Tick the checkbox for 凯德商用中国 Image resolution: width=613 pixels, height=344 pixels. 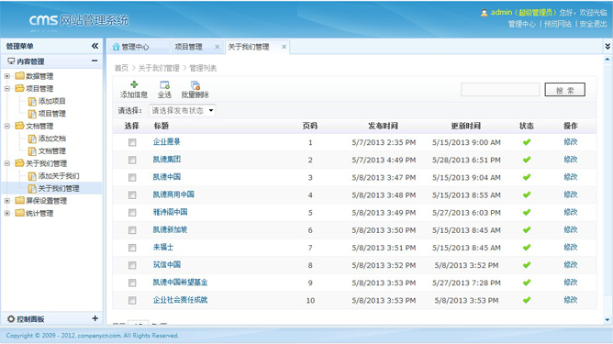coord(132,195)
